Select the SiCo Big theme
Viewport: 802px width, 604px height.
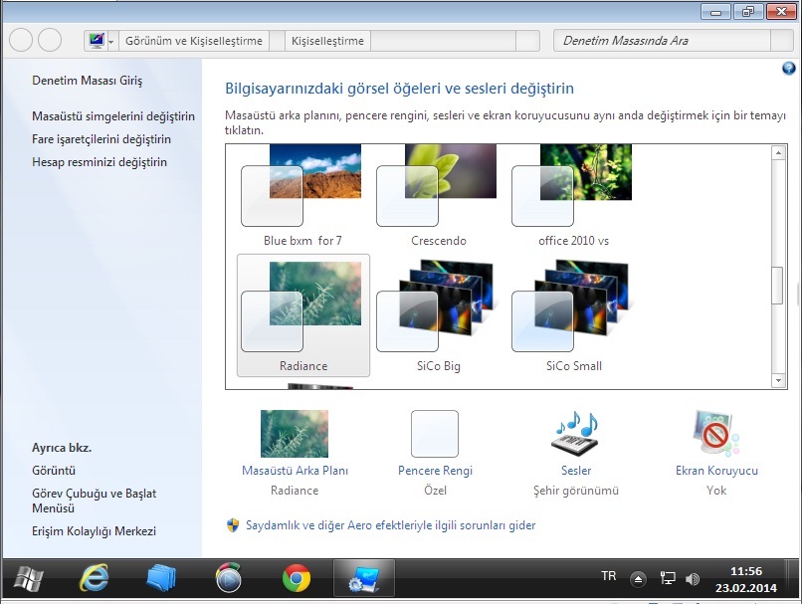439,316
